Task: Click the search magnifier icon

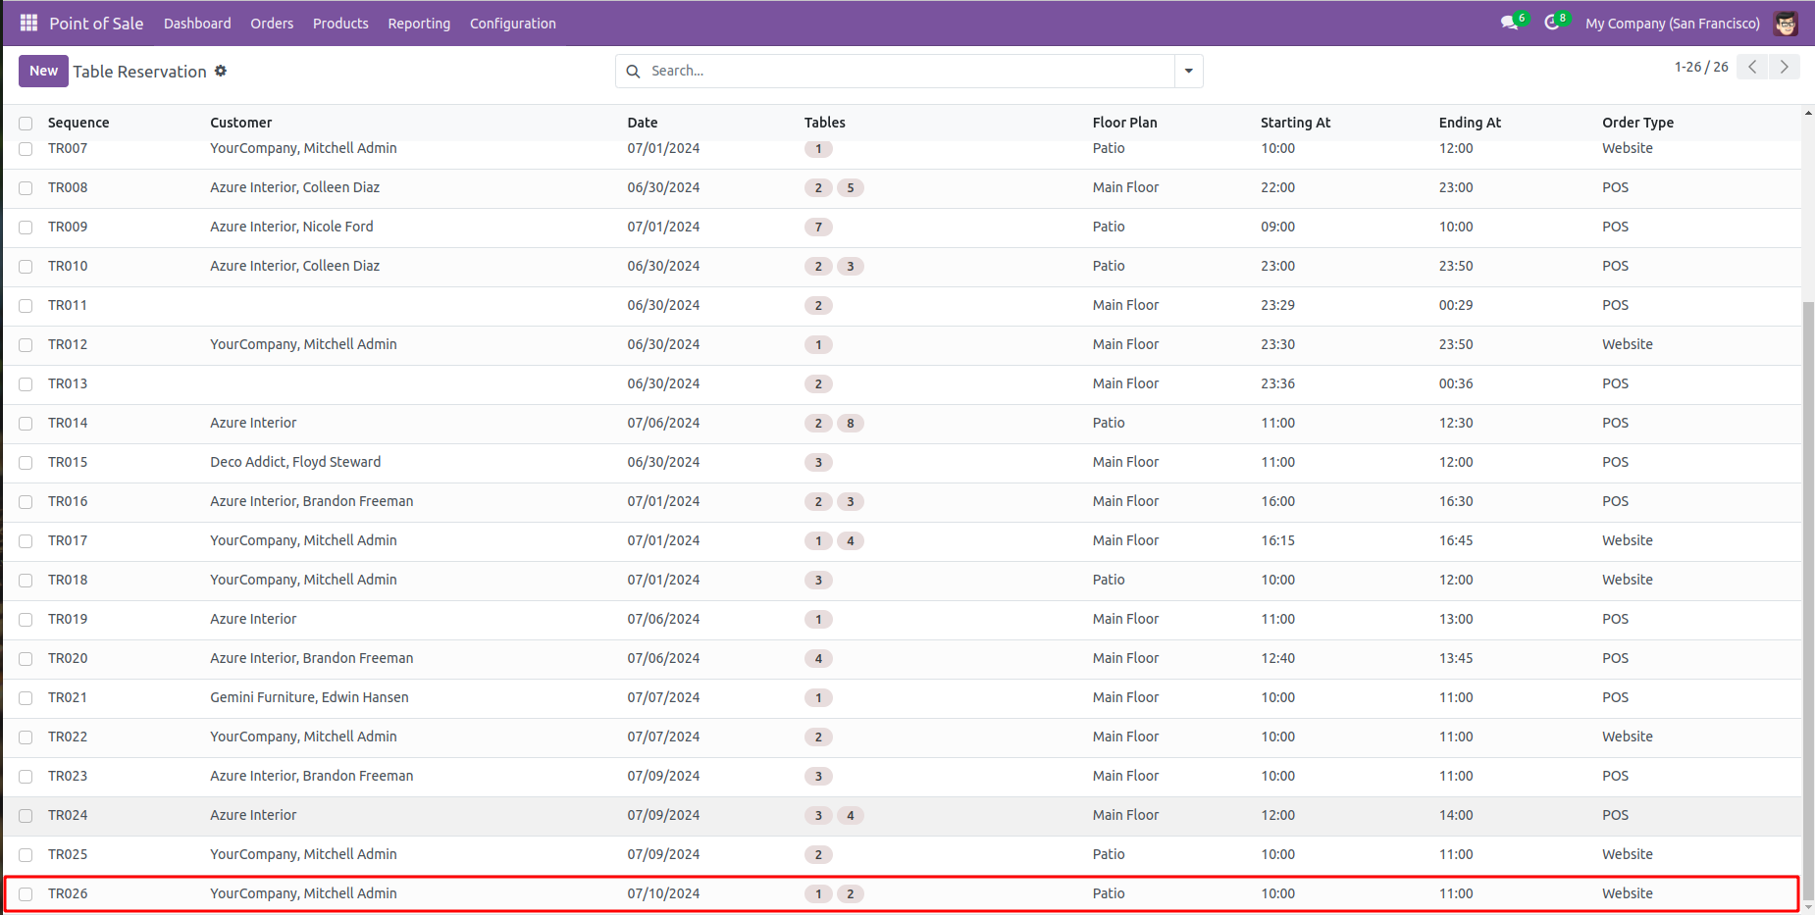Action: (x=634, y=71)
